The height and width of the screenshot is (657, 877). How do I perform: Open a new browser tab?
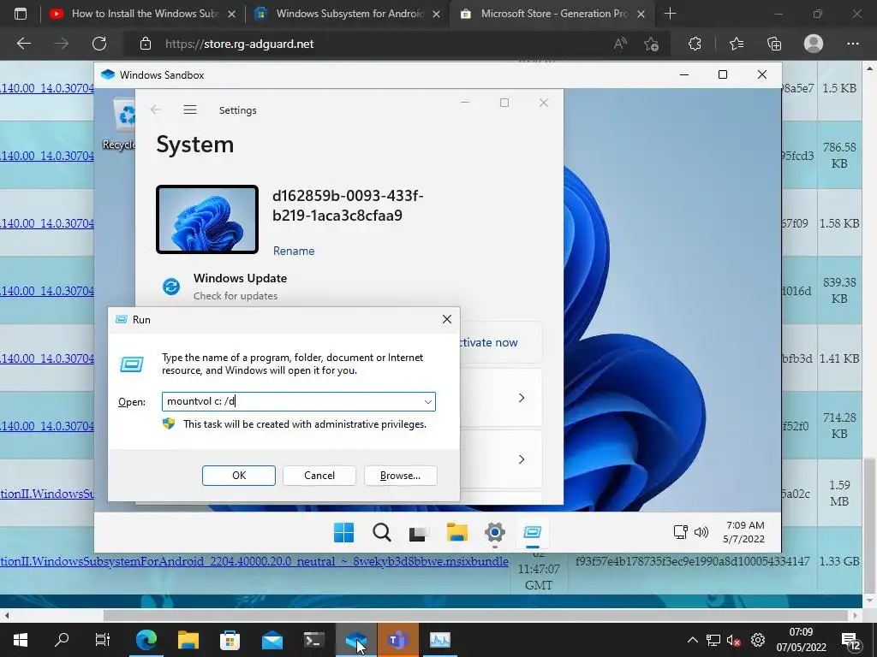click(x=670, y=14)
